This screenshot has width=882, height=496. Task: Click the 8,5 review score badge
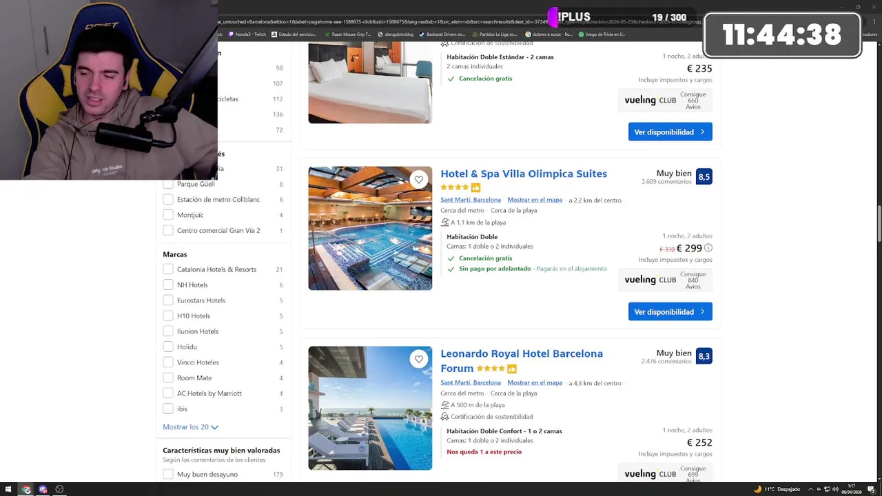point(704,176)
